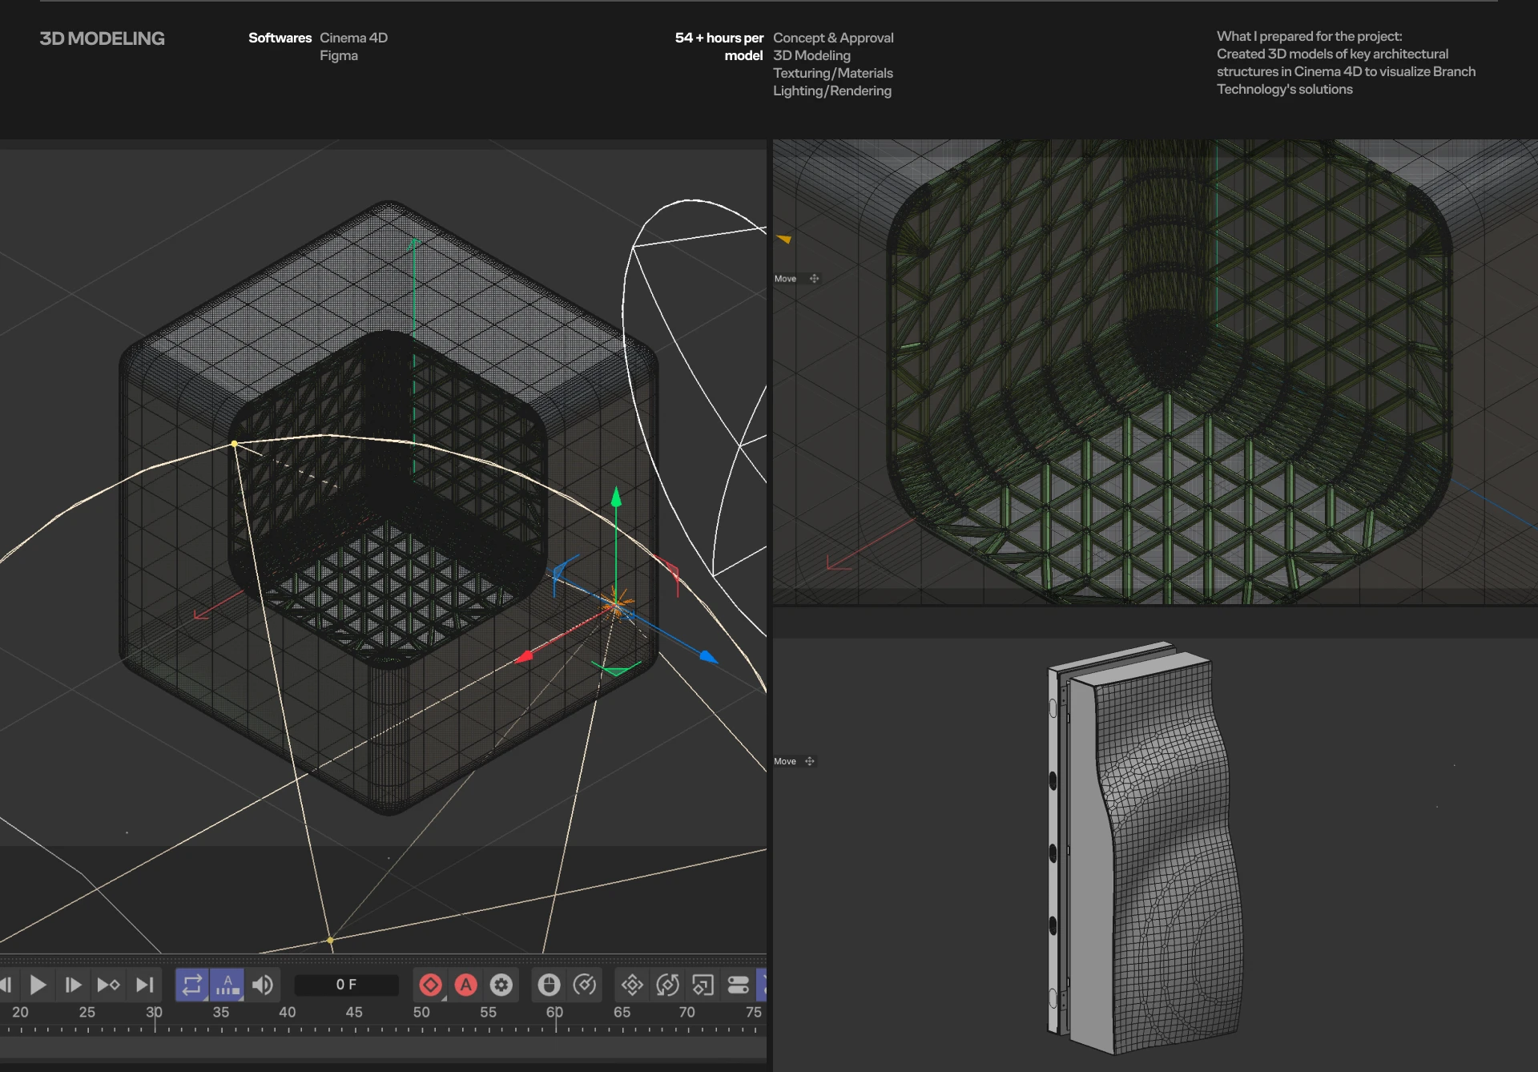Image resolution: width=1538 pixels, height=1072 pixels.
Task: Toggle position keyframe recording icon
Action: (632, 985)
